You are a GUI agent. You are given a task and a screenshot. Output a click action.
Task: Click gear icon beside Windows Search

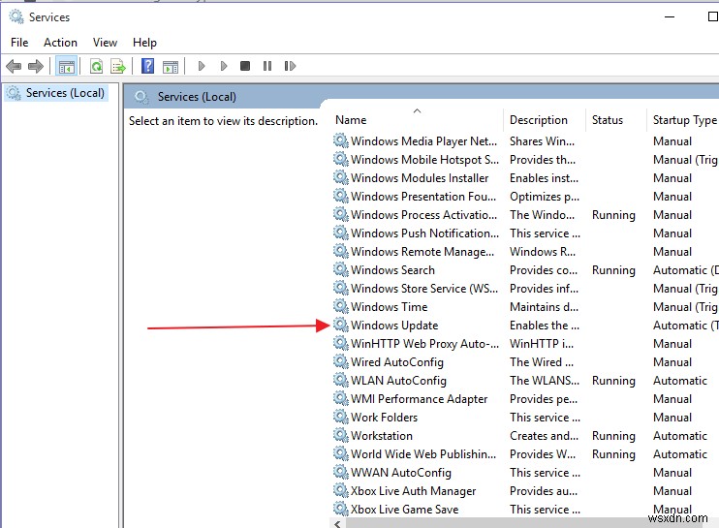tap(341, 269)
